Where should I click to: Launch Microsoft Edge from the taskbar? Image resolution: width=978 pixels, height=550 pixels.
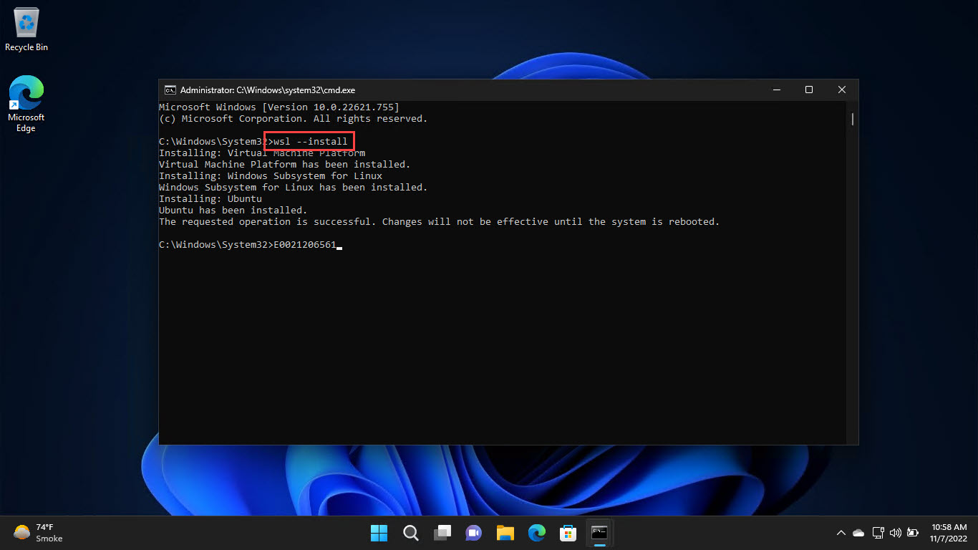536,533
